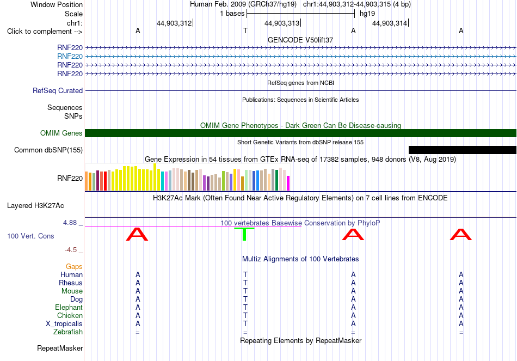Open 'Publications: Sequences in Scientific Articles' title
This screenshot has height=361, width=517.
coord(300,100)
